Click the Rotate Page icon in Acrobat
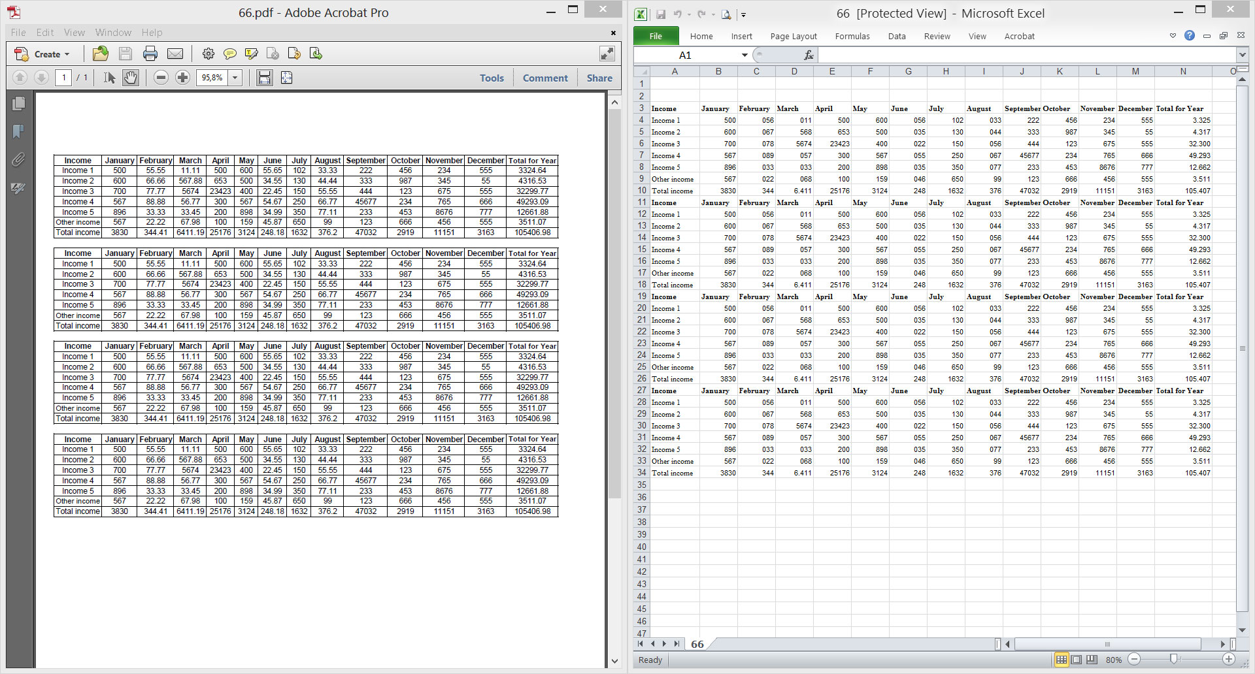1255x674 pixels. coord(294,54)
